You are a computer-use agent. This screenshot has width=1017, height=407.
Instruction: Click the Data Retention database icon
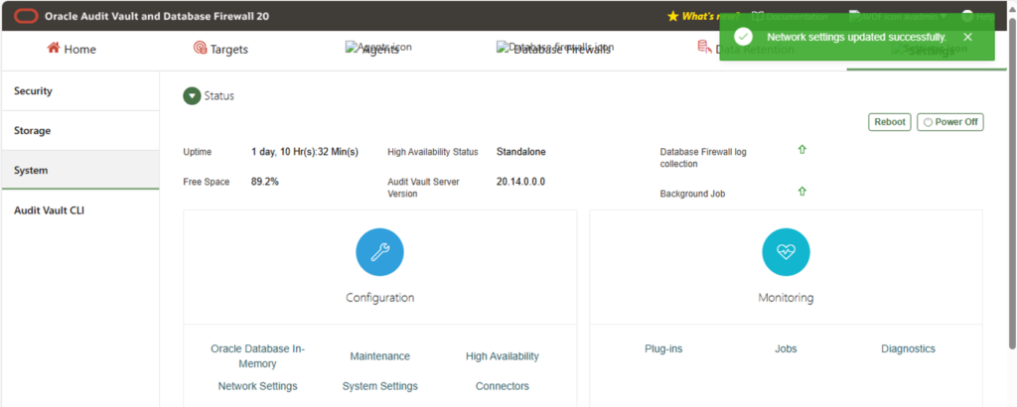[x=704, y=47]
